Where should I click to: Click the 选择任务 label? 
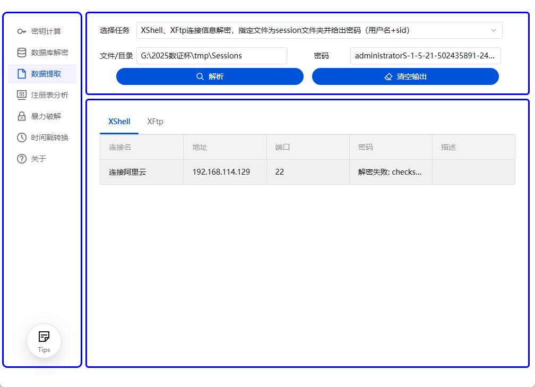115,30
